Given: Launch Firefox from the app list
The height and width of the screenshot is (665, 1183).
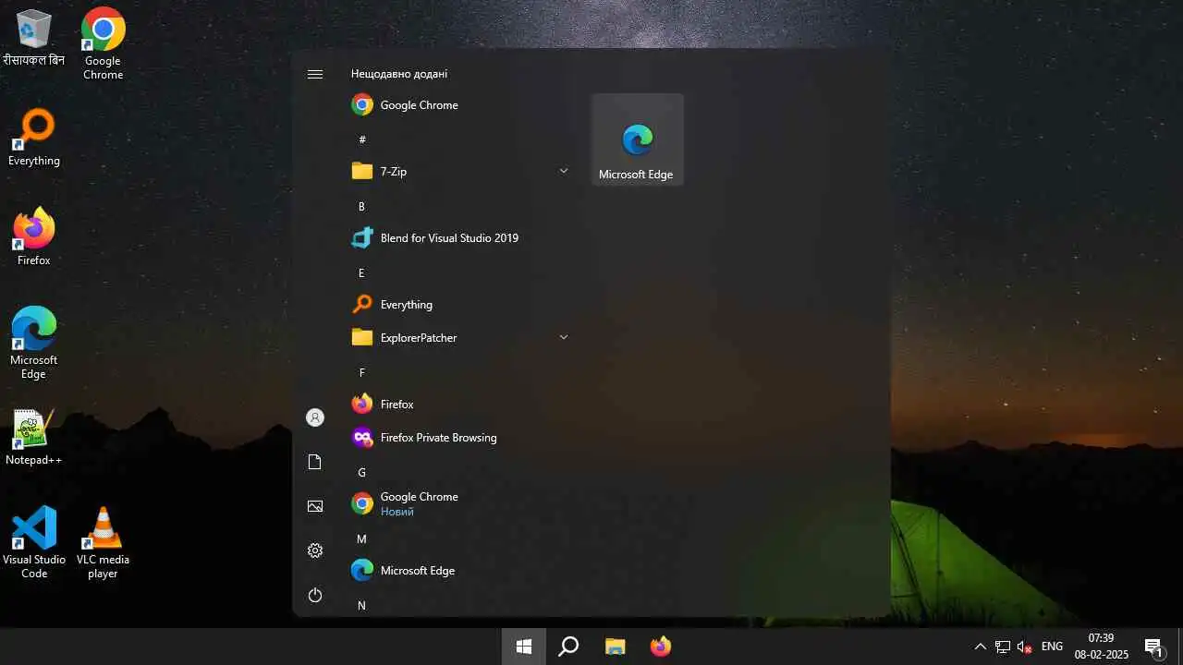Looking at the screenshot, I should coord(460,405).
